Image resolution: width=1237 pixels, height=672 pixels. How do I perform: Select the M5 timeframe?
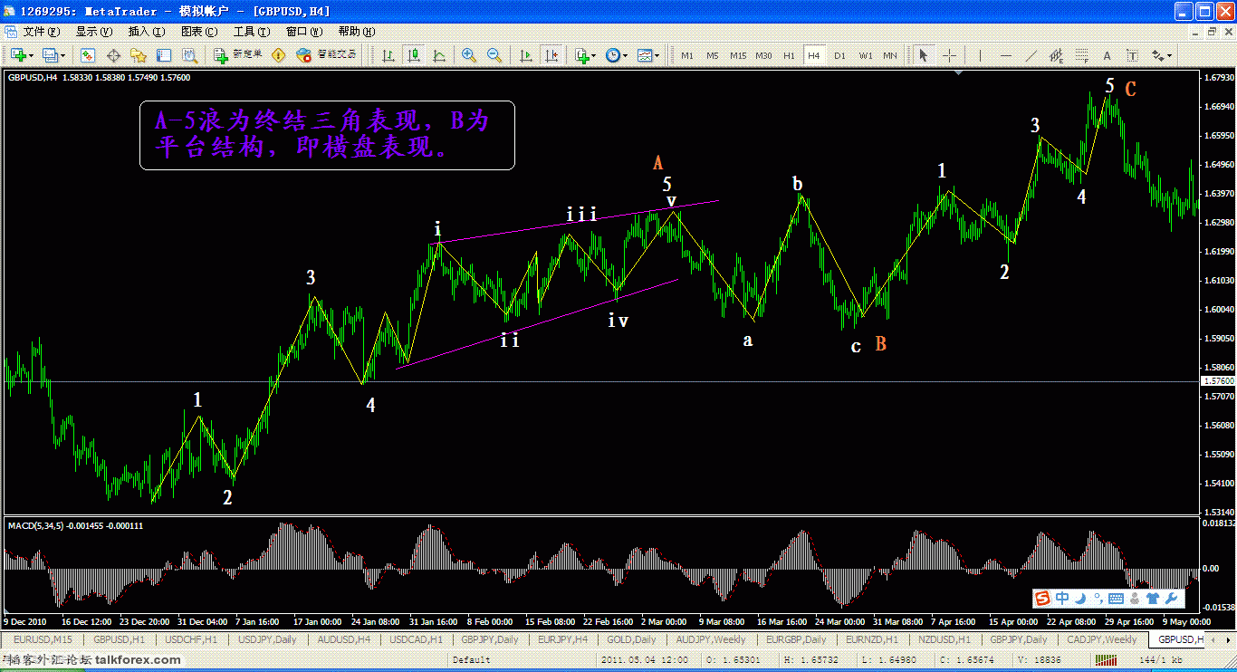713,55
